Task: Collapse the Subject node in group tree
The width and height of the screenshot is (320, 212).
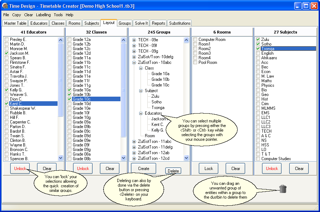Action: 141,91
